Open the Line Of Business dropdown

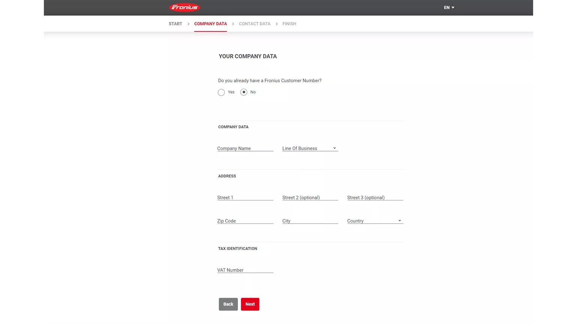point(309,148)
